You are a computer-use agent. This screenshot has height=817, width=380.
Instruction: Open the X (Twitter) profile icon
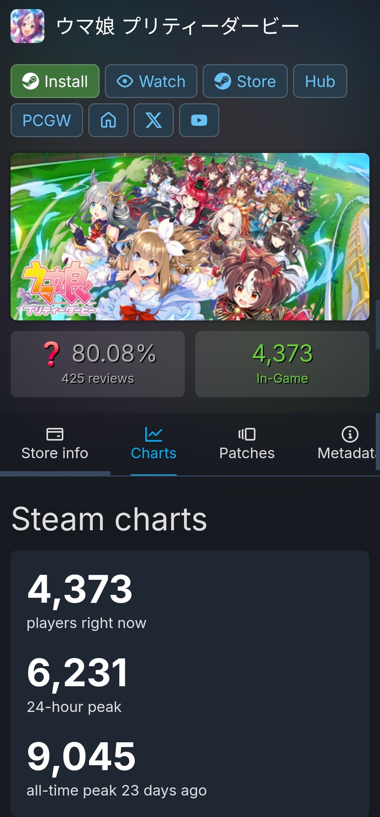(x=154, y=120)
